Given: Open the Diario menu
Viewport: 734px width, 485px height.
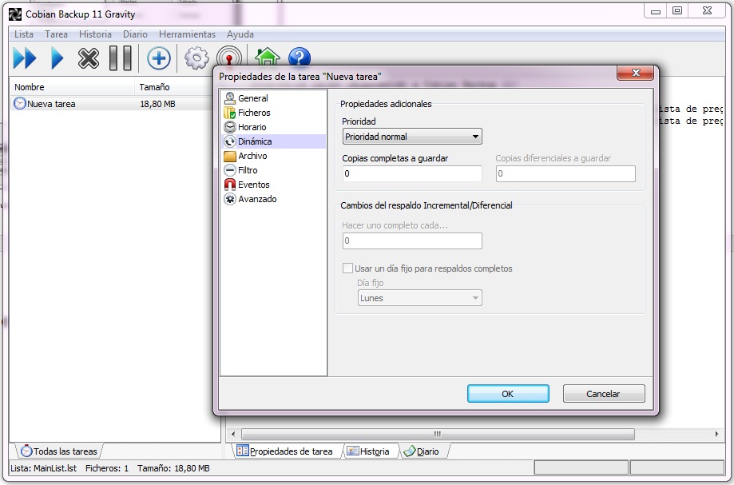Looking at the screenshot, I should tap(135, 34).
